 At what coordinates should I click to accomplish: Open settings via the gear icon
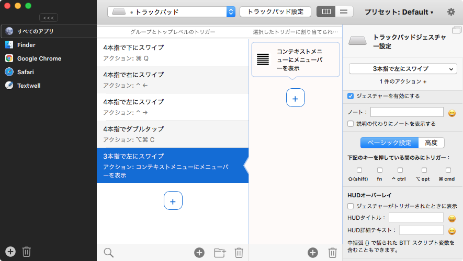point(451,12)
